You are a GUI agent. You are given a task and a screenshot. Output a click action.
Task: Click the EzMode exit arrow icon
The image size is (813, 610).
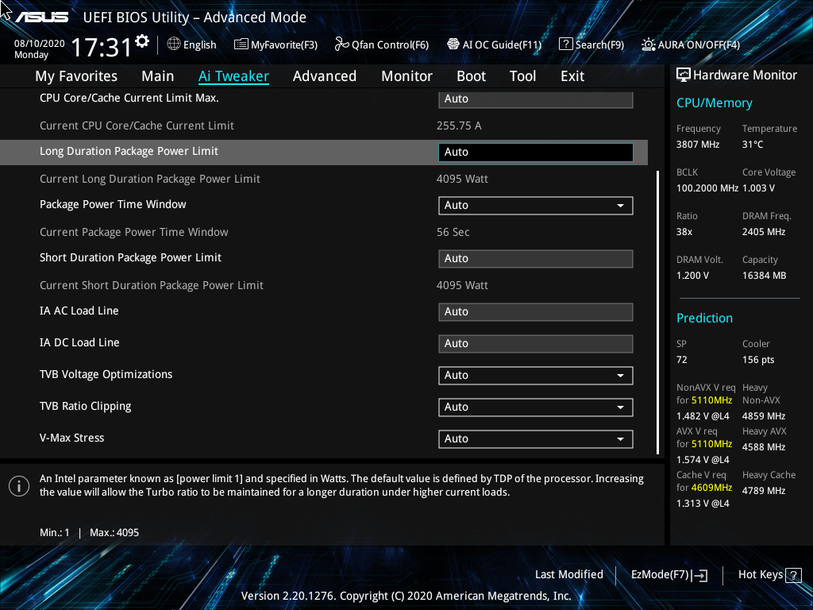click(700, 575)
